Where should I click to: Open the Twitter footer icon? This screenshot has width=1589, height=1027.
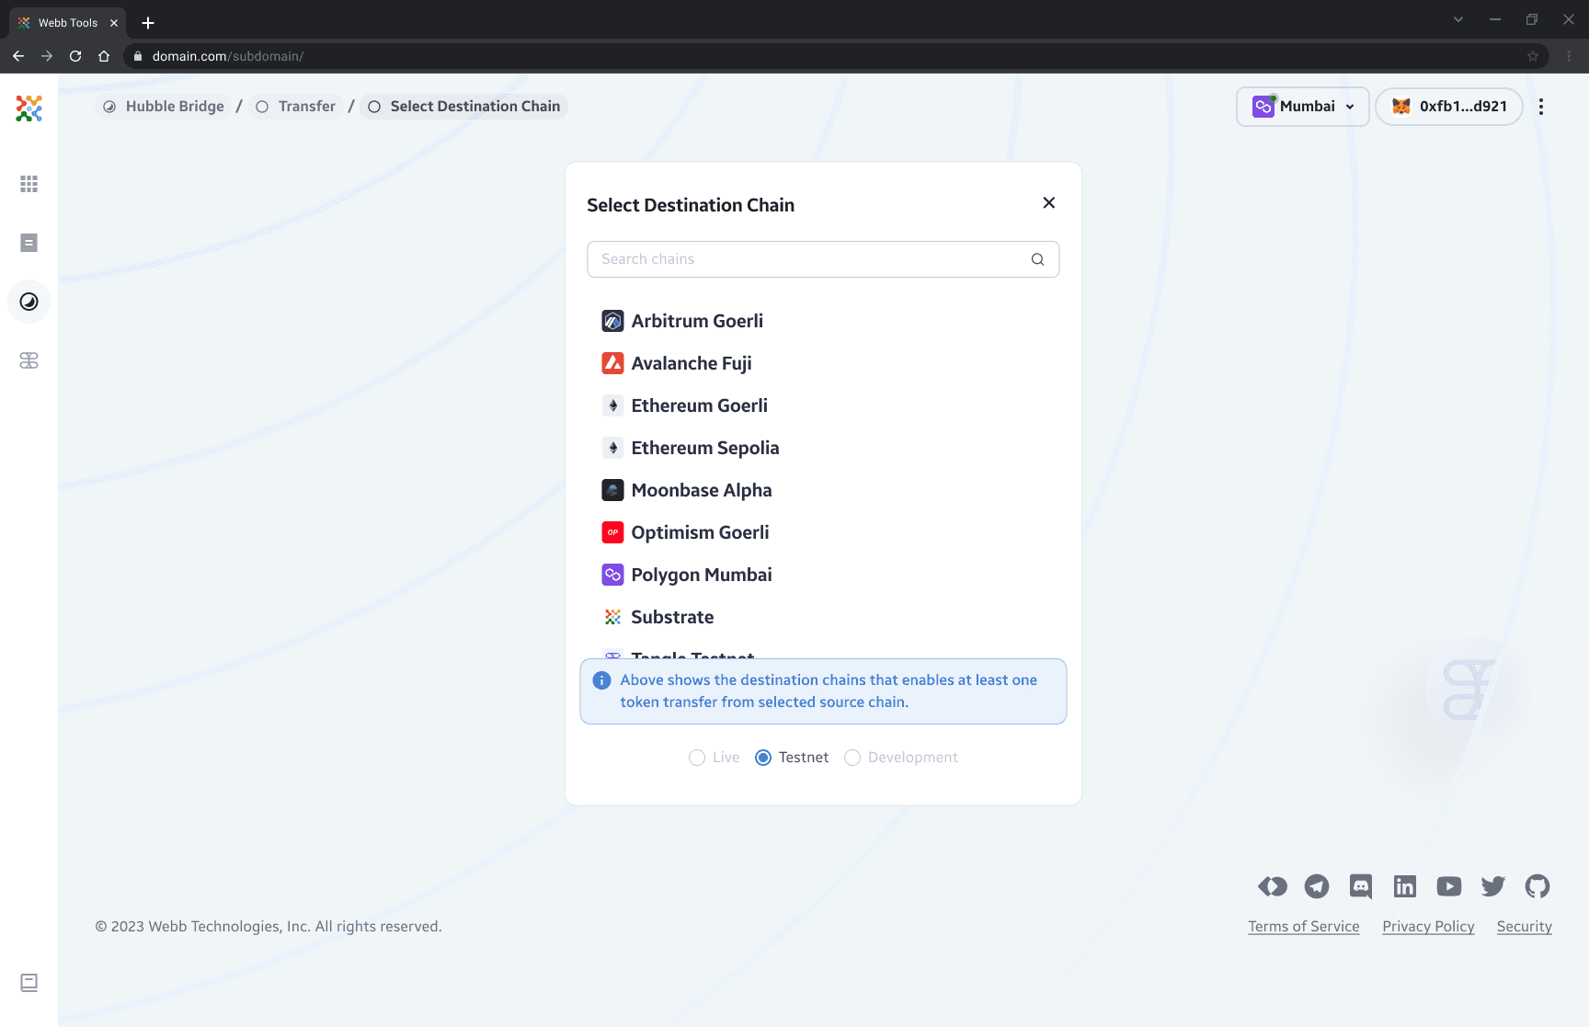[x=1493, y=886]
